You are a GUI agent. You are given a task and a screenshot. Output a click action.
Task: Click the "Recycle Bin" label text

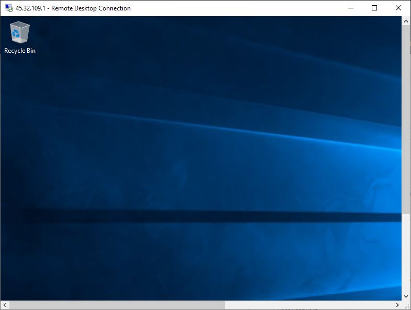(x=20, y=51)
